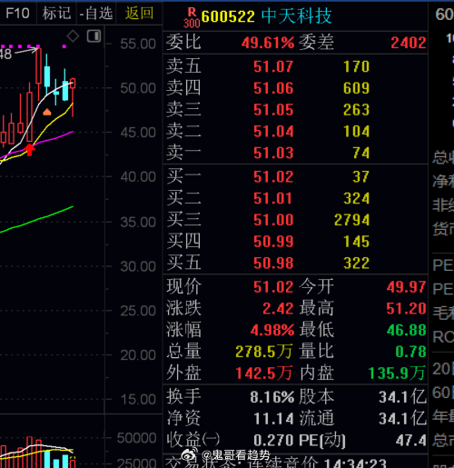Select buy-two price 51.01
The image size is (454, 468).
(272, 198)
